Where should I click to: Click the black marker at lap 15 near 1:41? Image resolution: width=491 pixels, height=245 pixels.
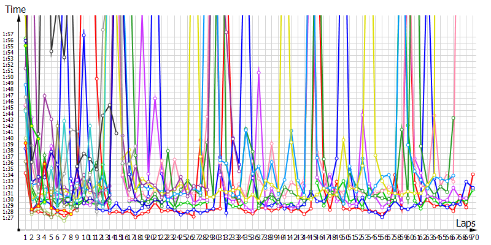click(116, 133)
